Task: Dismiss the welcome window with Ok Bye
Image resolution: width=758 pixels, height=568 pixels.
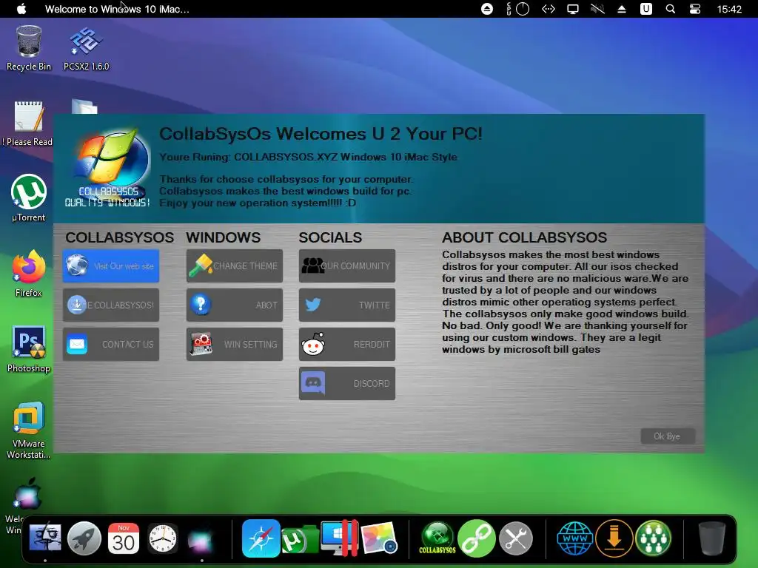Action: pyautogui.click(x=668, y=436)
